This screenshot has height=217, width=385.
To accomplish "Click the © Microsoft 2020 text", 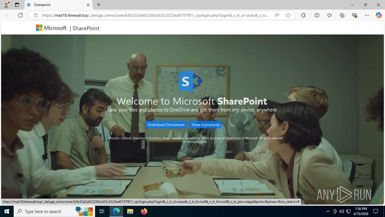I will click(x=195, y=142).
